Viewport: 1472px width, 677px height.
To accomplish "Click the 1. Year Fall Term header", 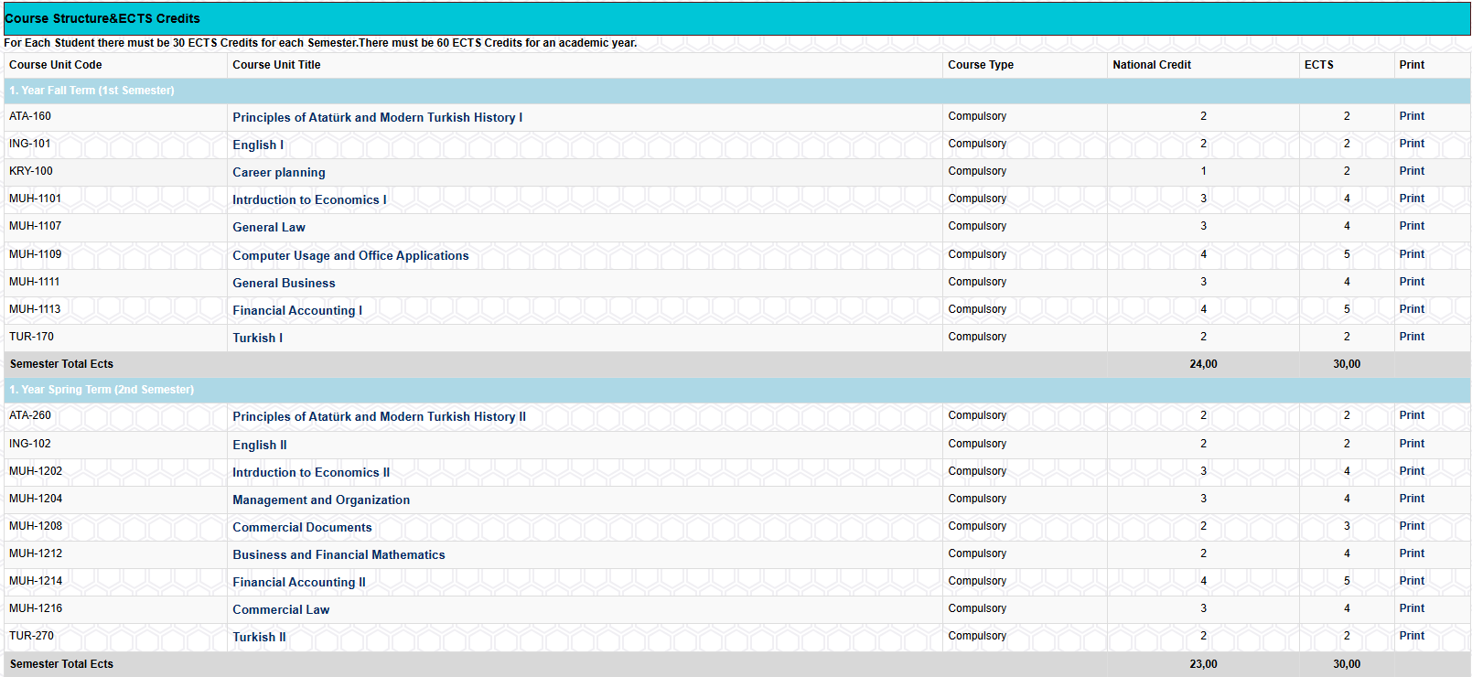I will tap(91, 91).
